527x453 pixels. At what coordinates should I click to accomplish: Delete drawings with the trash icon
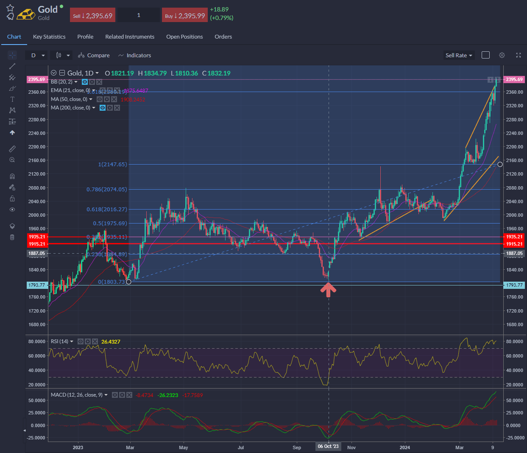coord(12,237)
